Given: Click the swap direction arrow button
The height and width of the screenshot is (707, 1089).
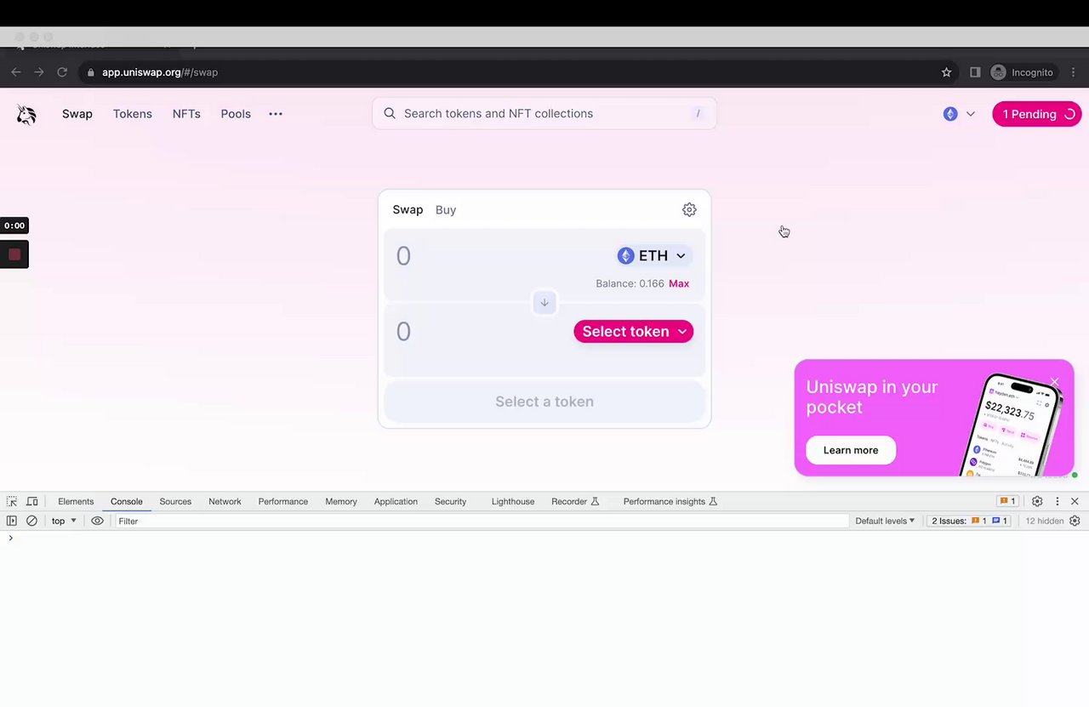Looking at the screenshot, I should point(544,302).
